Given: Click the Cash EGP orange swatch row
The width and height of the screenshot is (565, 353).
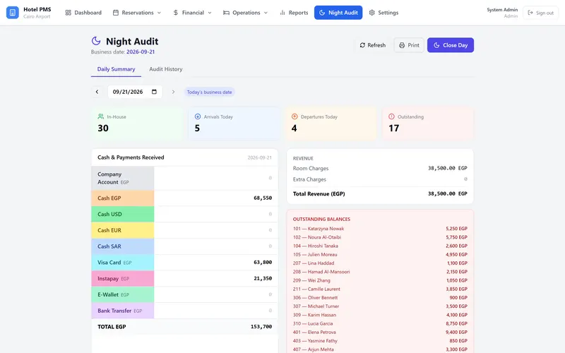Looking at the screenshot, I should click(x=122, y=198).
